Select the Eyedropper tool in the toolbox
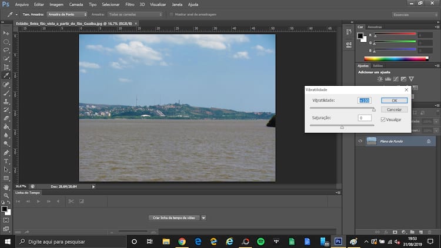This screenshot has width=441, height=248. (6, 75)
